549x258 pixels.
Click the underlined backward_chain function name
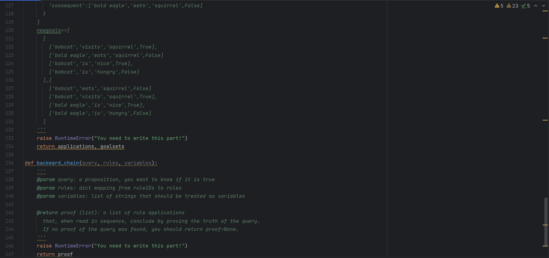(58, 163)
